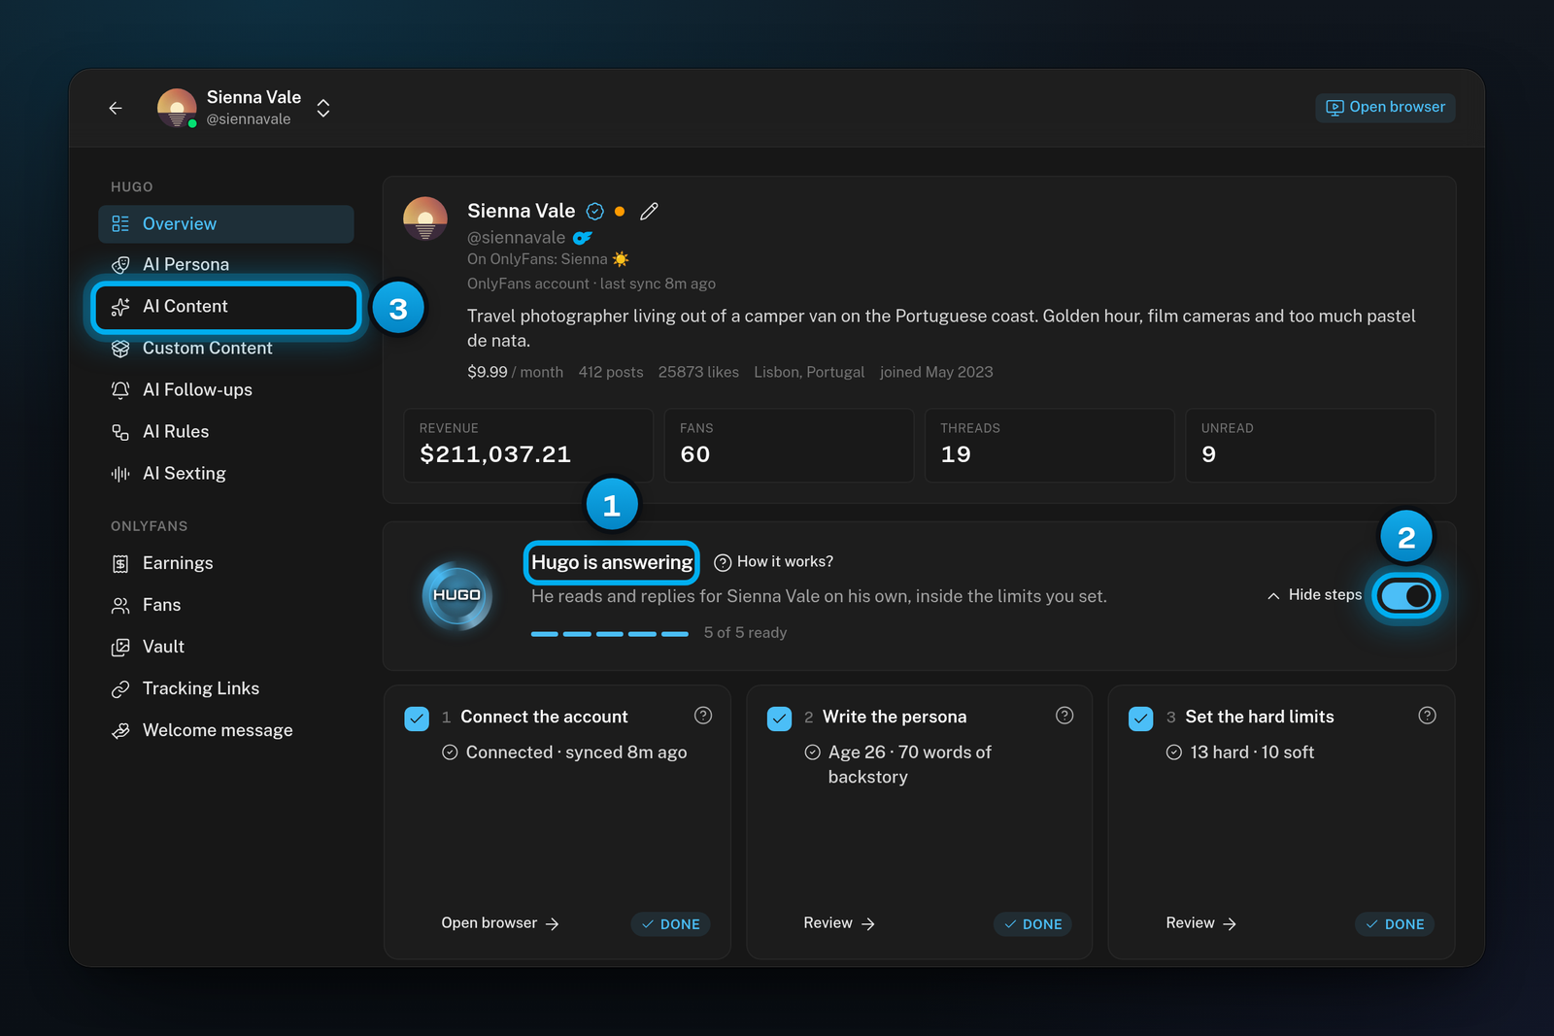The height and width of the screenshot is (1036, 1554).
Task: Click the $9.99 / month price text
Action: tap(515, 372)
